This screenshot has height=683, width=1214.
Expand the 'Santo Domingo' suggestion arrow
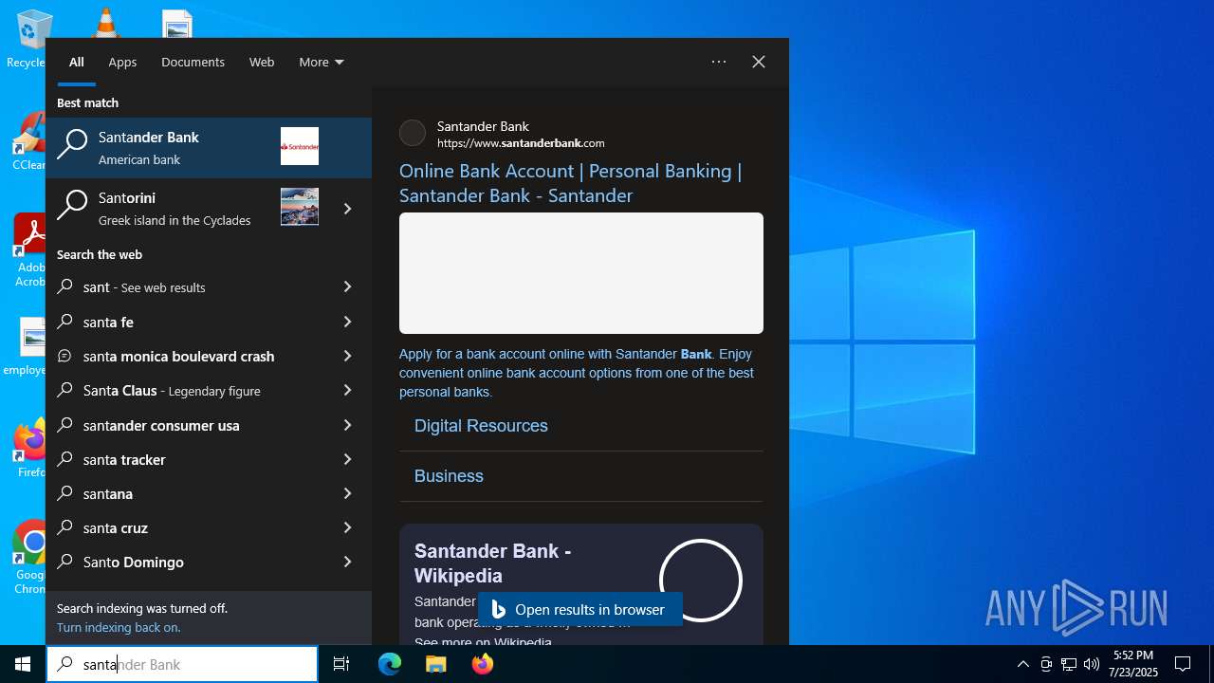(x=348, y=562)
